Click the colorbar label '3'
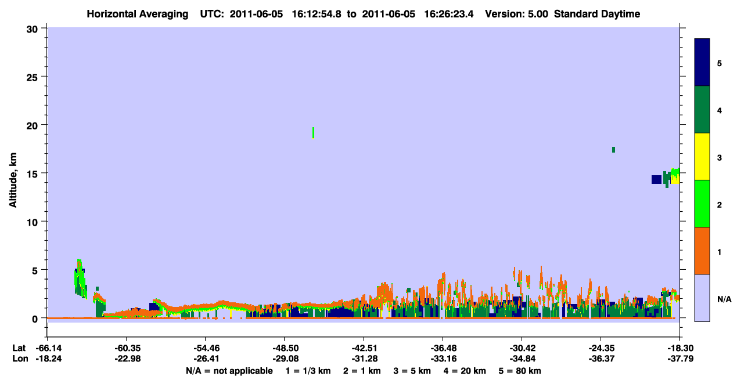Image resolution: width=755 pixels, height=387 pixels. (x=720, y=157)
